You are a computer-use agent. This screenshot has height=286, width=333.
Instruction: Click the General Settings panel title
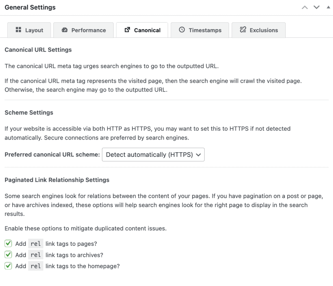[30, 7]
